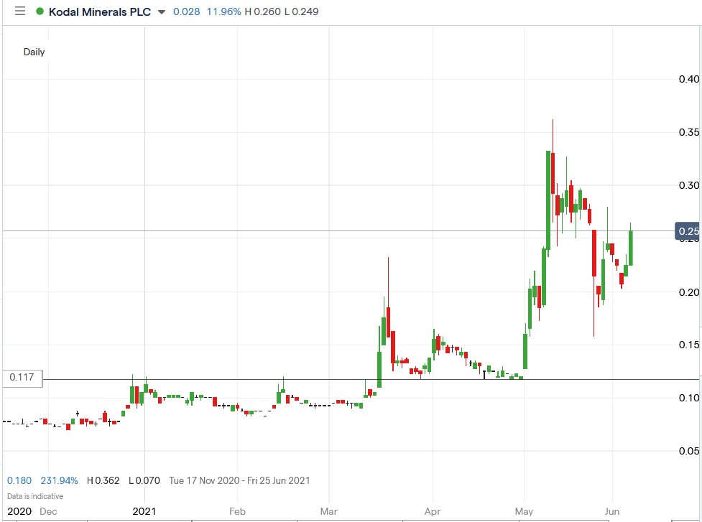Open the Kodal Minerals PLC instrument dropdown
Screen dimensions: 702x522
tap(162, 11)
